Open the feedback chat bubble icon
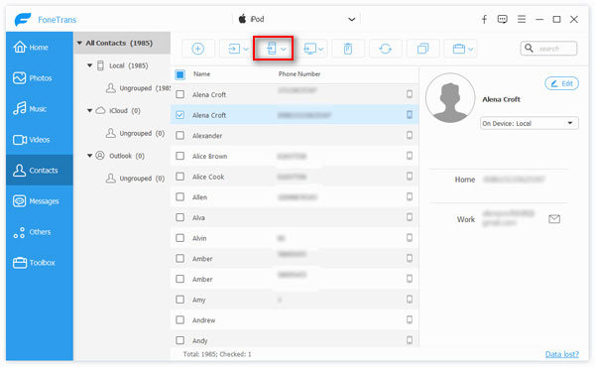 tap(503, 20)
